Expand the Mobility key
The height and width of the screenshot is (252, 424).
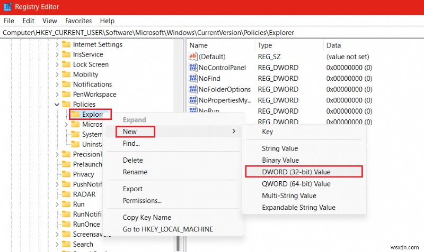click(x=57, y=74)
